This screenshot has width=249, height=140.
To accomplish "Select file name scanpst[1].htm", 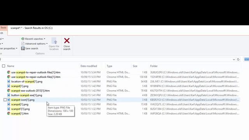I will tap(20, 114).
